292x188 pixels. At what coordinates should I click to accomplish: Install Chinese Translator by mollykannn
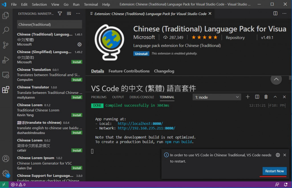click(77, 97)
